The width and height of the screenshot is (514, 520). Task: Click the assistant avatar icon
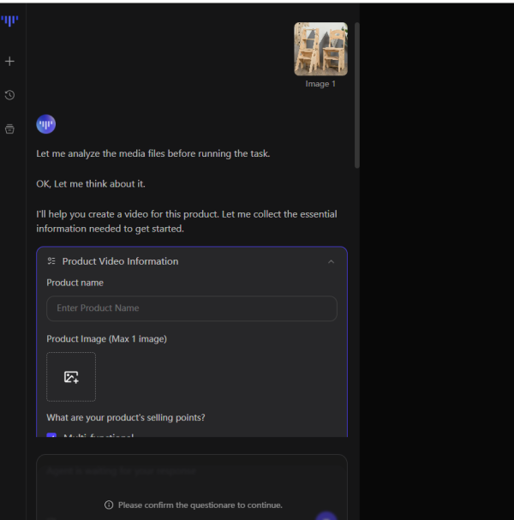[x=46, y=125]
